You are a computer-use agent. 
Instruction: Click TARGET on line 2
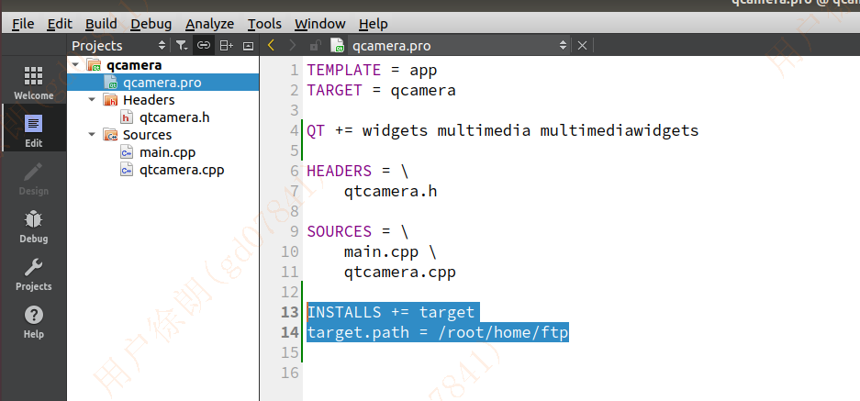pos(335,90)
